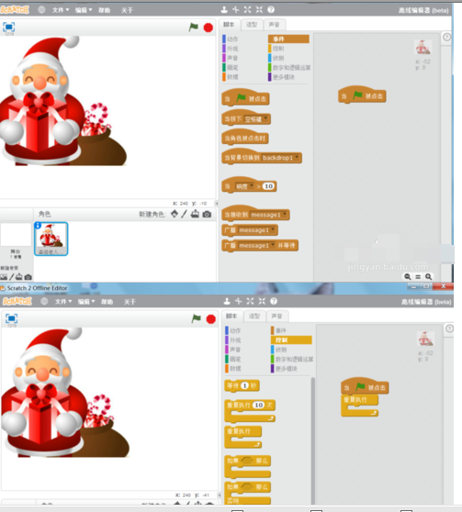Click the 10 field in 重复执行 次 block
Viewport: 462px width, 512px height.
pyautogui.click(x=259, y=406)
